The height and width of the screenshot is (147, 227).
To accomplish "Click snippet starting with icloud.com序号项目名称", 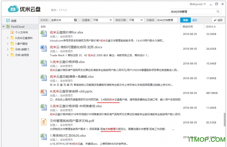I will [107, 41].
